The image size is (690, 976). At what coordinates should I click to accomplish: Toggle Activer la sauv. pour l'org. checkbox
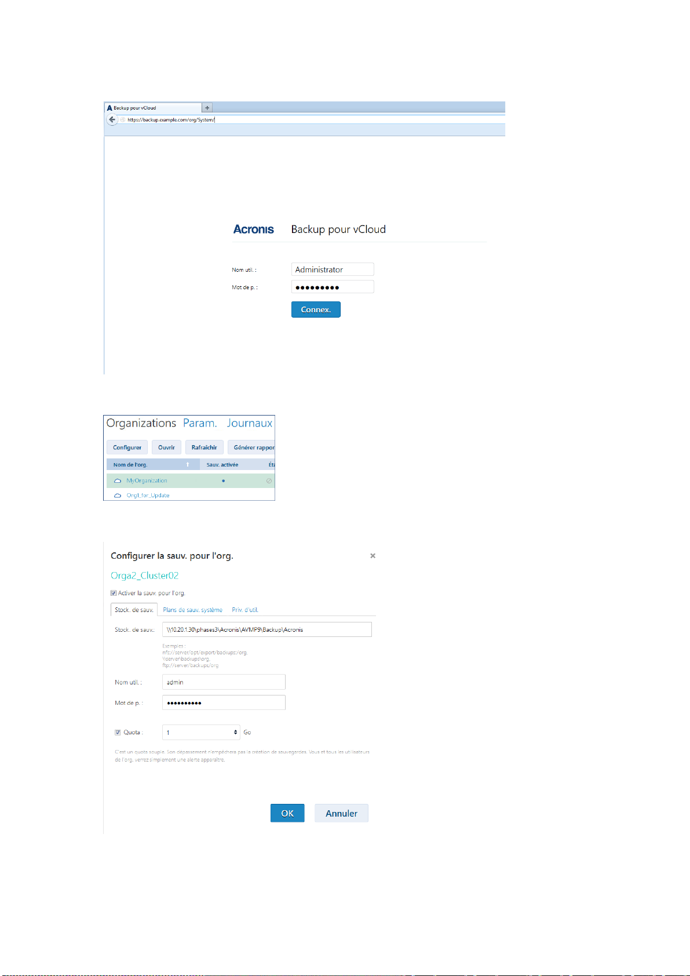coord(114,593)
